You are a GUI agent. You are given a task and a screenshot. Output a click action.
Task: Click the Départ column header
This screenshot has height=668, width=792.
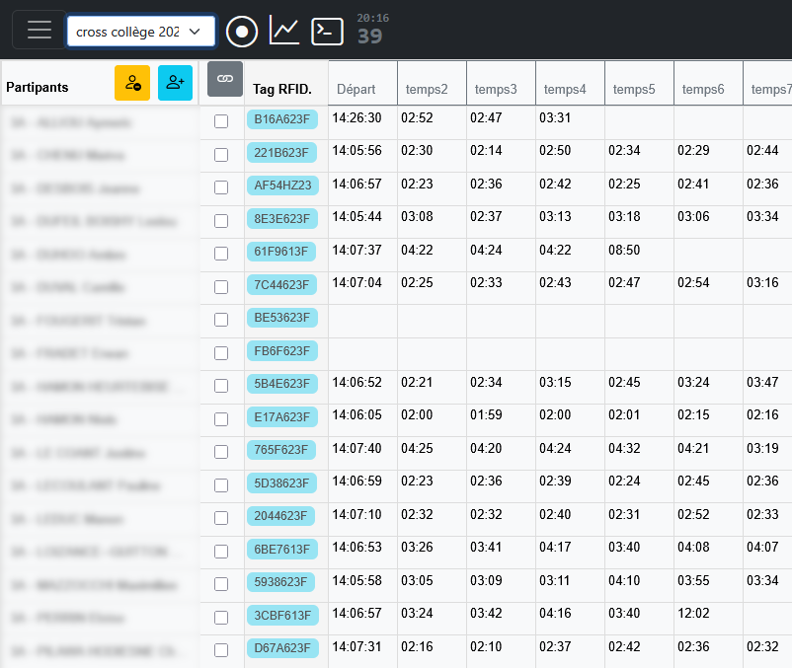tap(362, 83)
